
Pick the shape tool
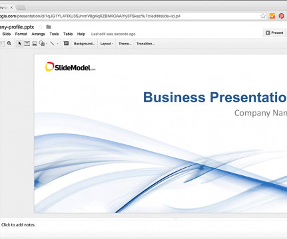tap(42, 43)
